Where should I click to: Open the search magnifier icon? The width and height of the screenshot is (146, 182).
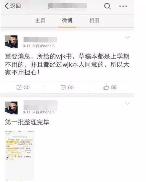pos(107,6)
